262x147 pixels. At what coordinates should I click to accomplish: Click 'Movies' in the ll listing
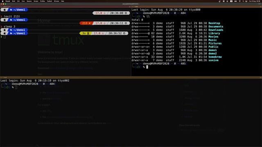[213, 37]
